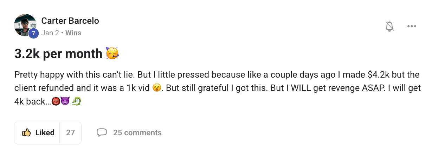
Task: Click the Carter Barcelo author name
Action: point(70,21)
